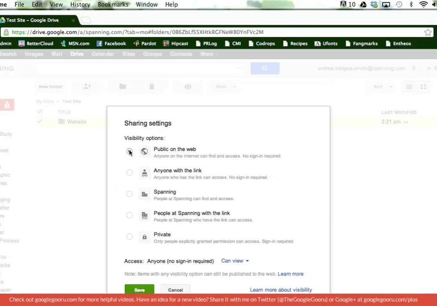Switch to list view icon
437x306 pixels.
[409, 87]
